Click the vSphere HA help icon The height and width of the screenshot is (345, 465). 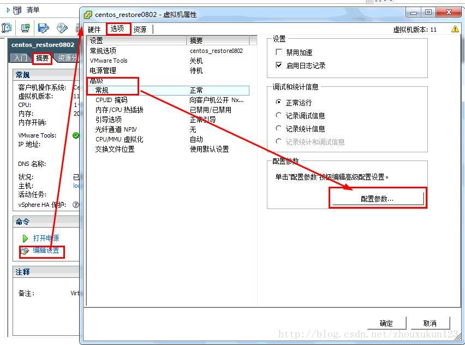point(76,205)
